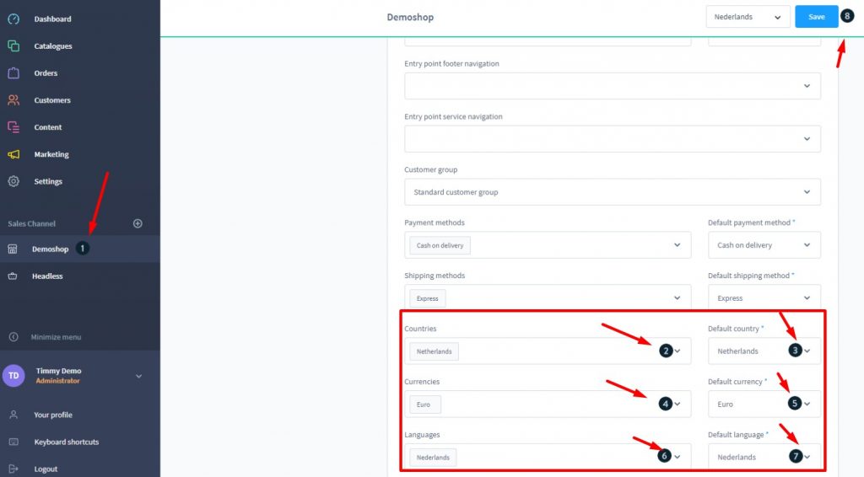Select Demoshop sales channel in sidebar
864x477 pixels.
(51, 249)
